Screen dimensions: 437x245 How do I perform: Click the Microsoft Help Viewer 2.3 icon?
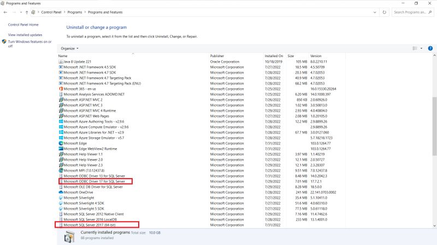[61, 165]
